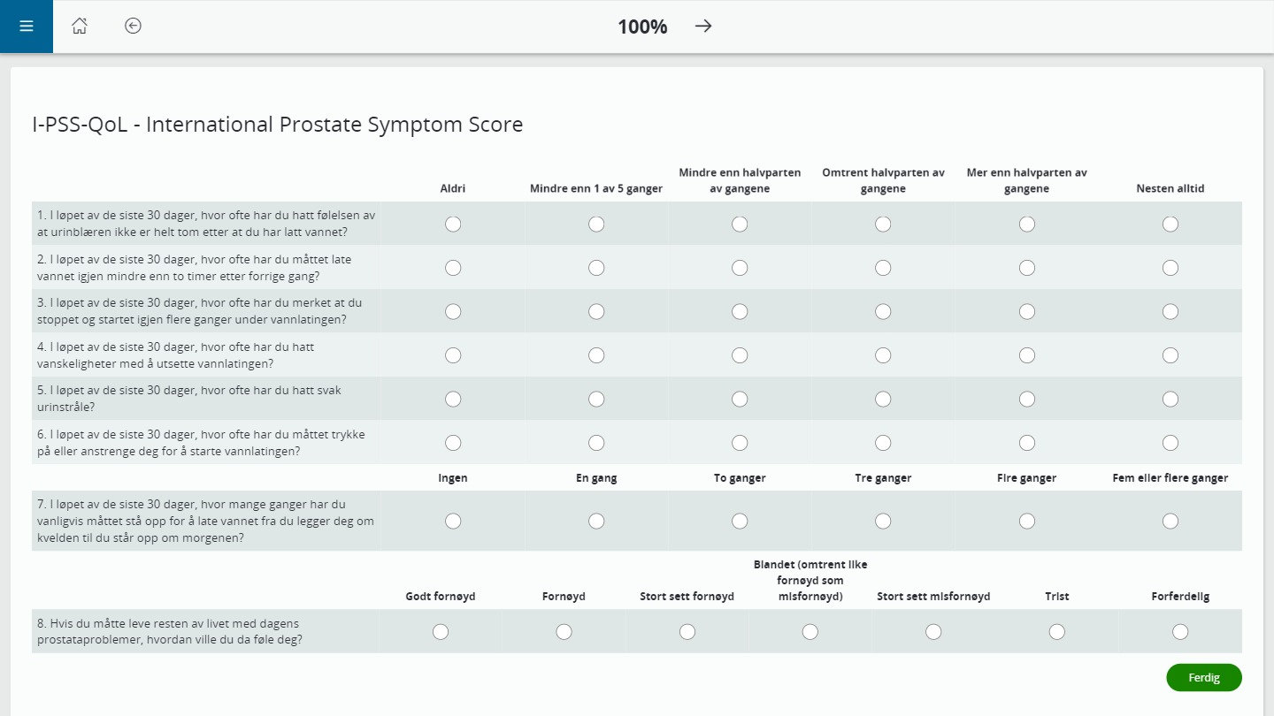Select "Trist" for question 8
Image resolution: width=1274 pixels, height=716 pixels.
click(x=1056, y=631)
